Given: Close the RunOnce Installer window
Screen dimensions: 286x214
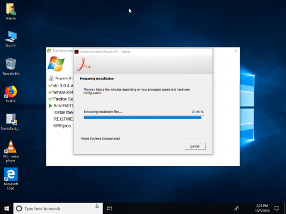Looking at the screenshot, I should coord(236,51).
